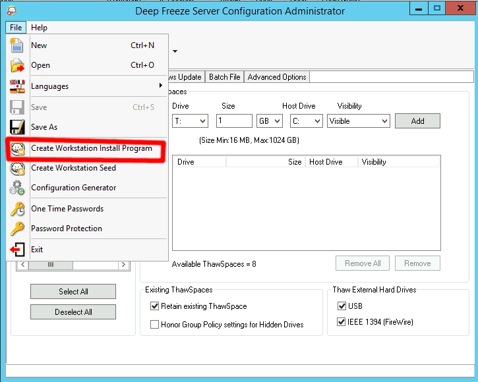Click the Save As floppy disk icon
The width and height of the screenshot is (478, 382).
(x=17, y=127)
